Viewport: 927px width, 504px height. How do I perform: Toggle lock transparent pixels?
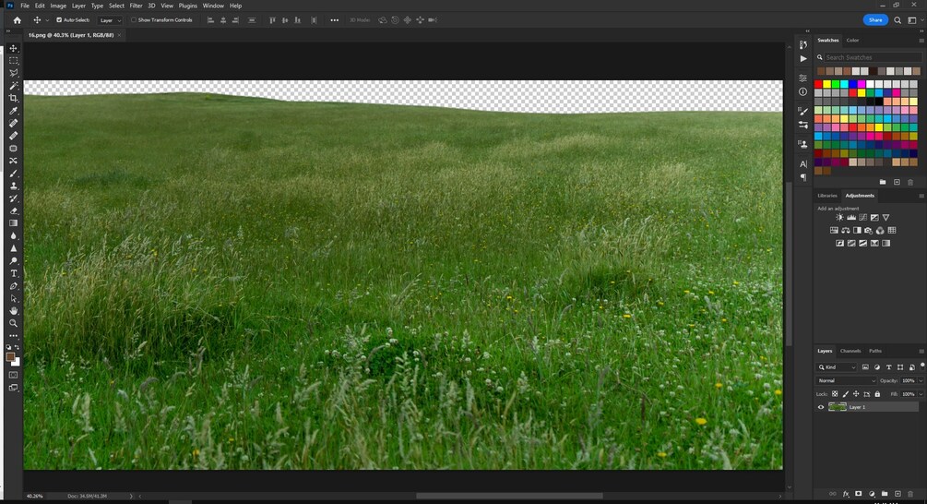[835, 394]
